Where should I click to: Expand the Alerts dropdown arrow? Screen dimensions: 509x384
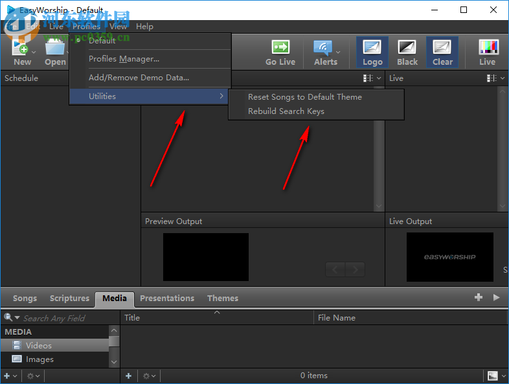pos(338,52)
